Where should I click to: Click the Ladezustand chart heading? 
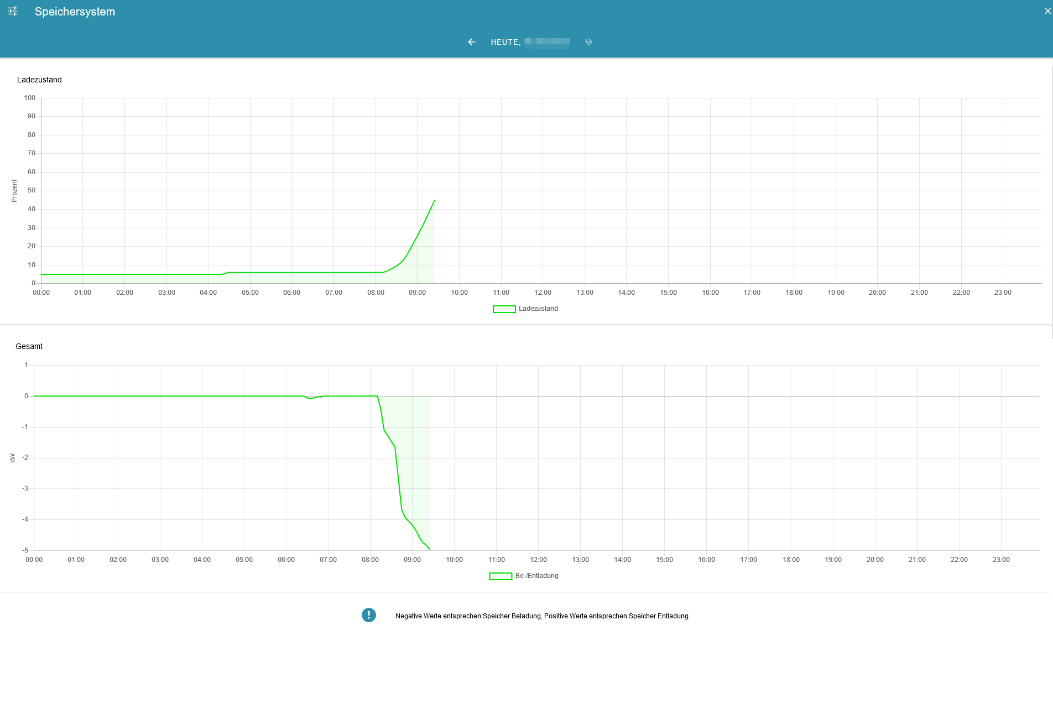pyautogui.click(x=39, y=80)
